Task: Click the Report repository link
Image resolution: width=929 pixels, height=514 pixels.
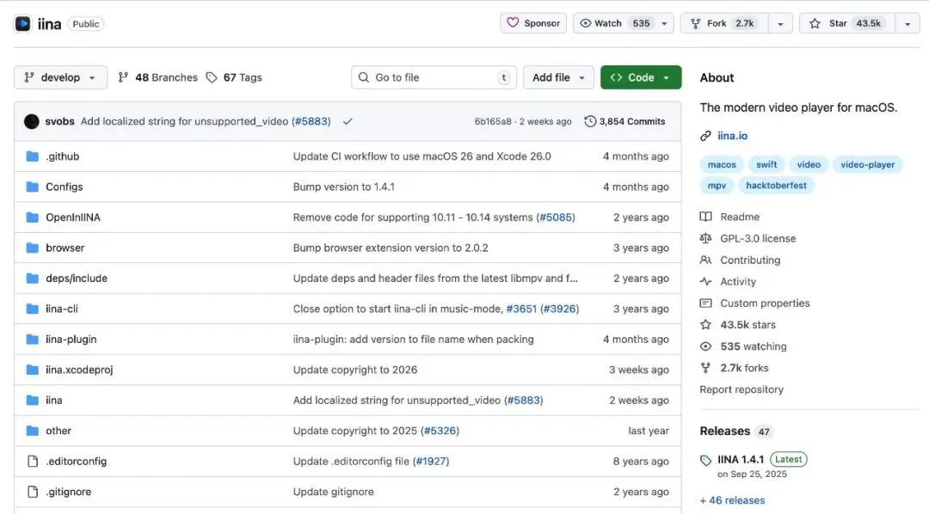Action: [741, 389]
